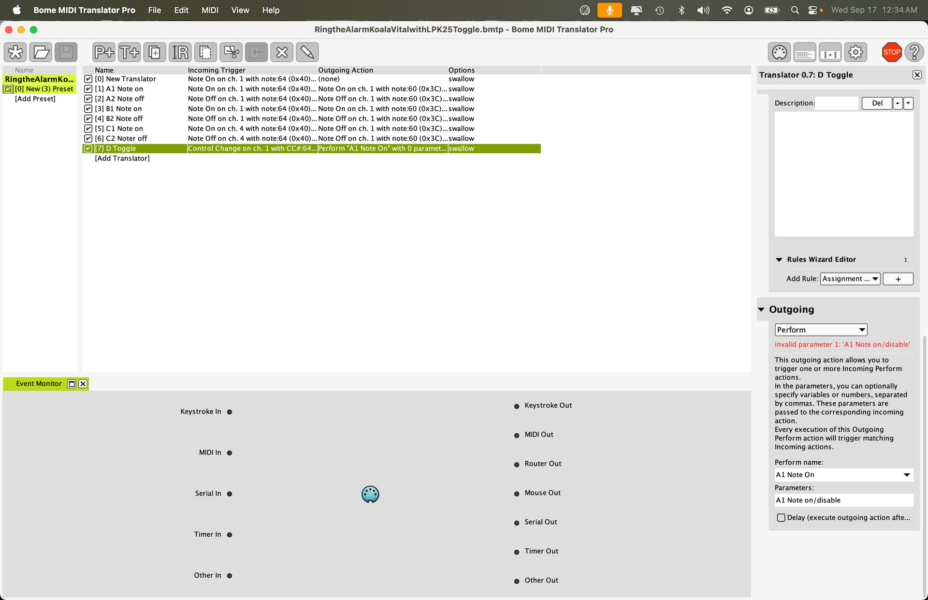
Task: Uncheck the [2] A2 Note off checkbox
Action: pyautogui.click(x=88, y=99)
